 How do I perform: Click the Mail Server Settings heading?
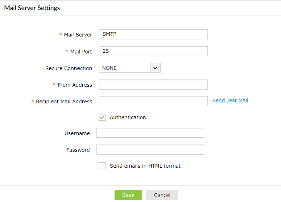(x=32, y=8)
